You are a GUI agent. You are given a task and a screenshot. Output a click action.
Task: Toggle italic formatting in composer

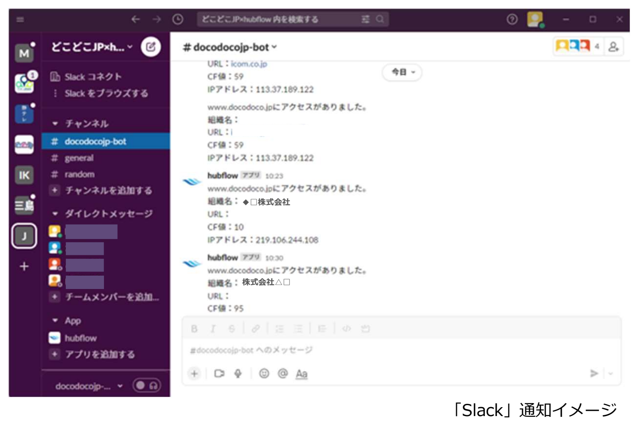pos(213,329)
